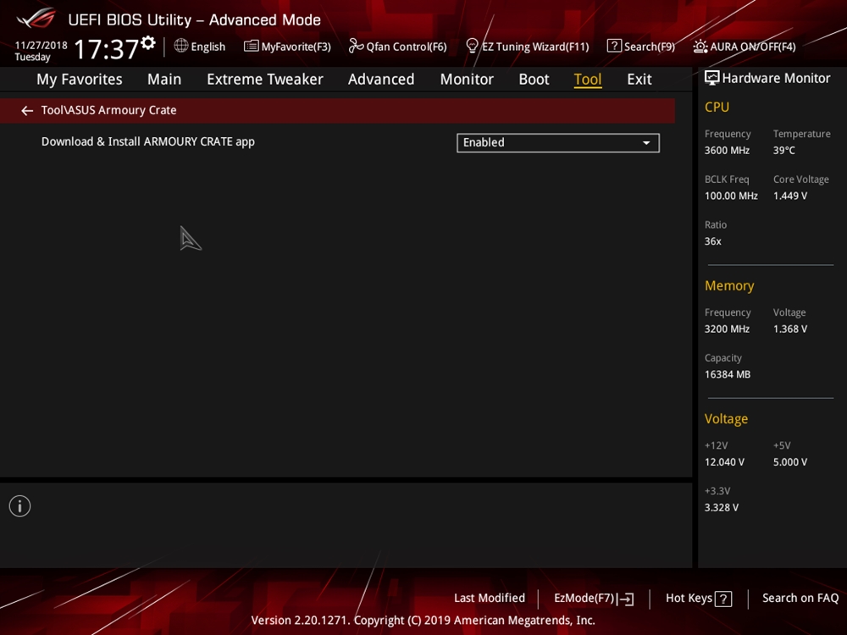The height and width of the screenshot is (635, 847).
Task: Show Hot Keys label
Action: point(689,598)
